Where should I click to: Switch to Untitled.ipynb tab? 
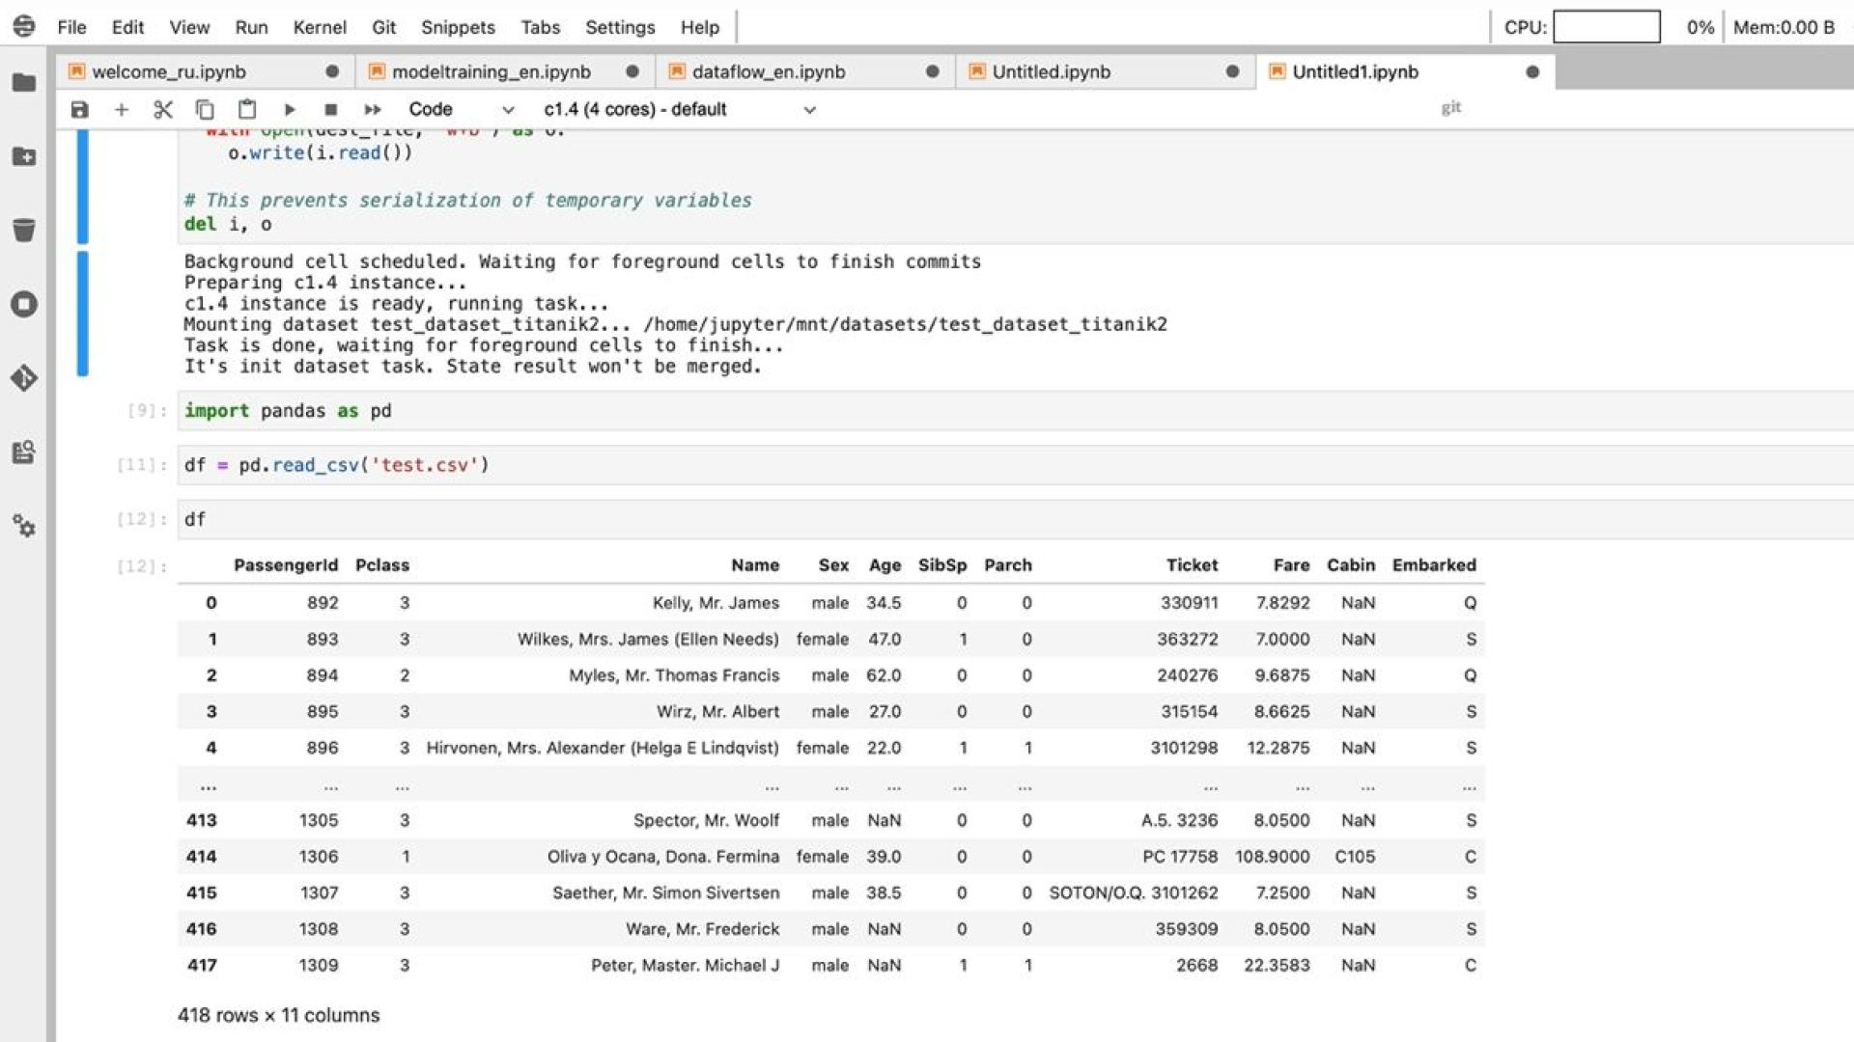pyautogui.click(x=1106, y=71)
